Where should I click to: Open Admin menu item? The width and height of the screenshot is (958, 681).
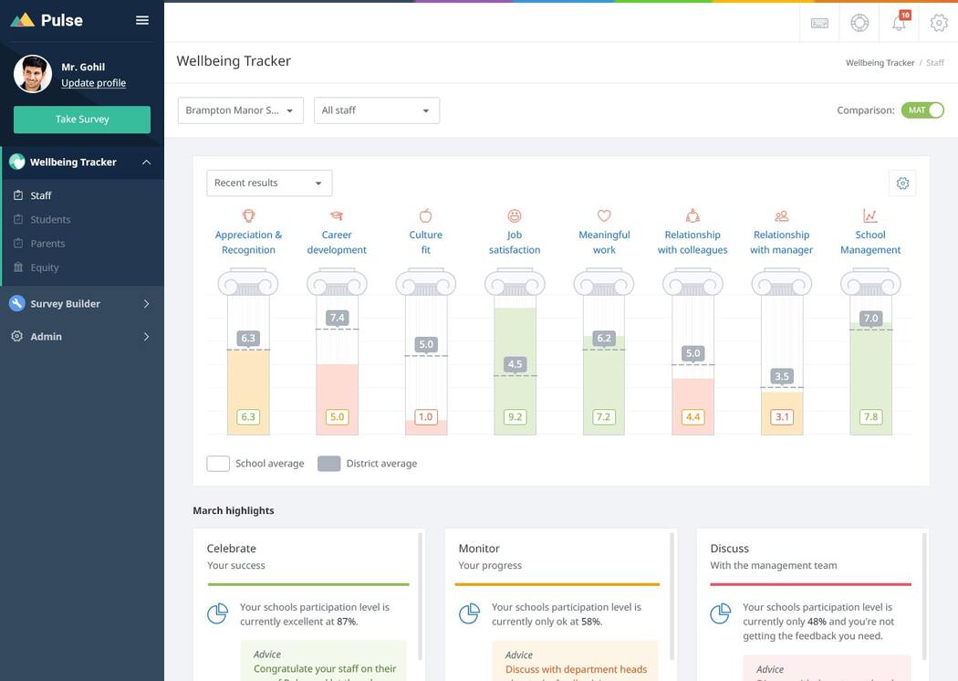tap(82, 336)
